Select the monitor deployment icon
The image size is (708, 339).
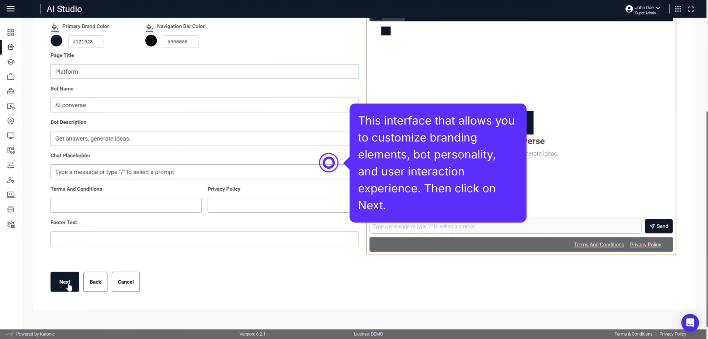click(11, 136)
